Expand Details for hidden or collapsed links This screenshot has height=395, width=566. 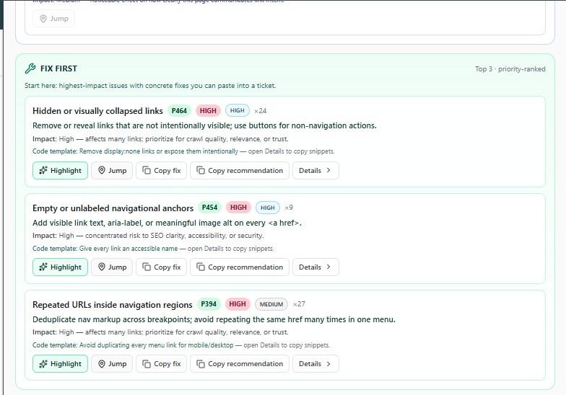click(315, 171)
